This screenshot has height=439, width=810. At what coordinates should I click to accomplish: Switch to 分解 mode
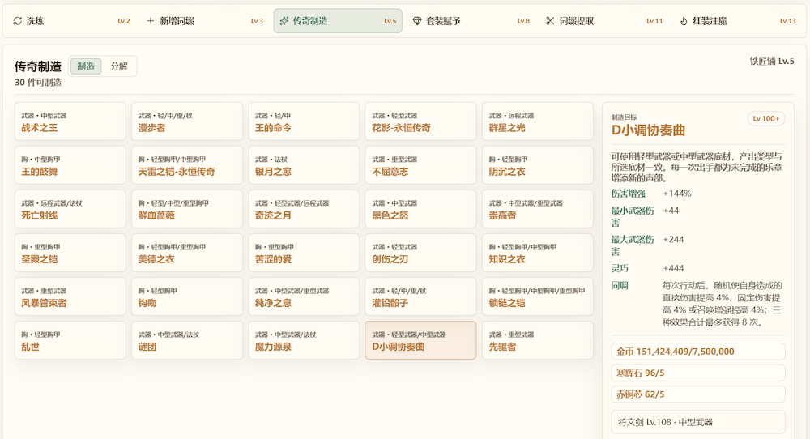tap(119, 66)
